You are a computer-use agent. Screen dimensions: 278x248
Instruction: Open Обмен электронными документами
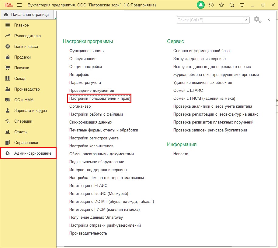point(101,154)
